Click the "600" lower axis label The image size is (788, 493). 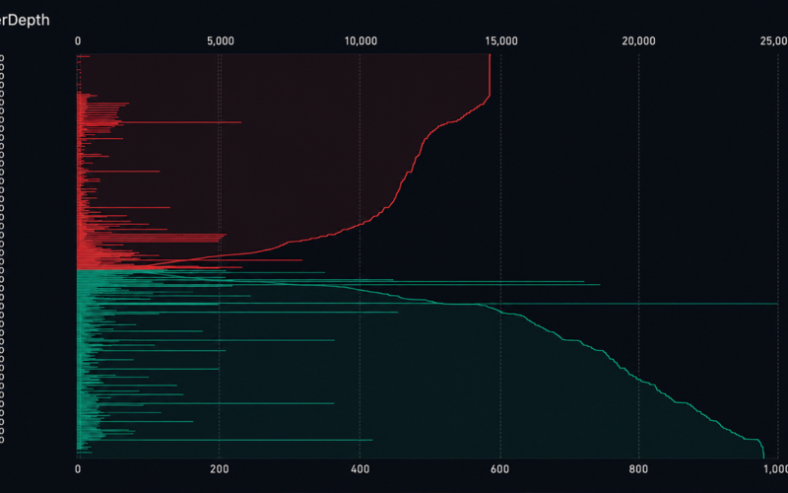pos(500,469)
